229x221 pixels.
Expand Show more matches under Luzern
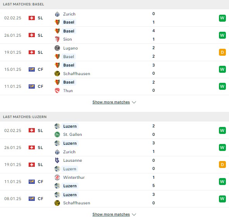pos(111,214)
